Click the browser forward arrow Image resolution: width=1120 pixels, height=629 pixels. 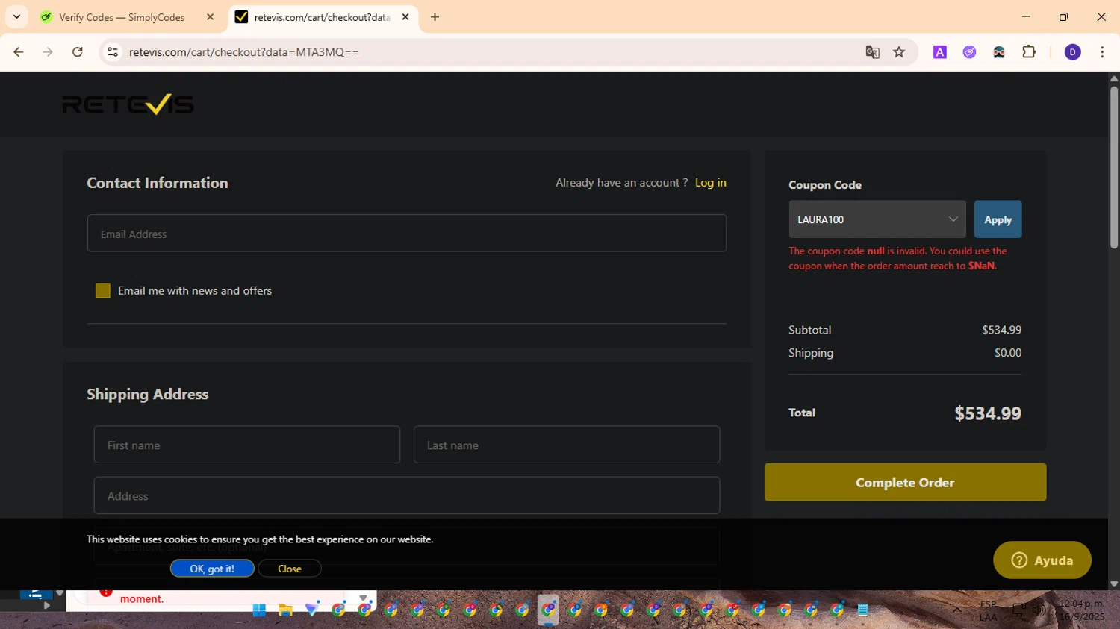pyautogui.click(x=48, y=52)
